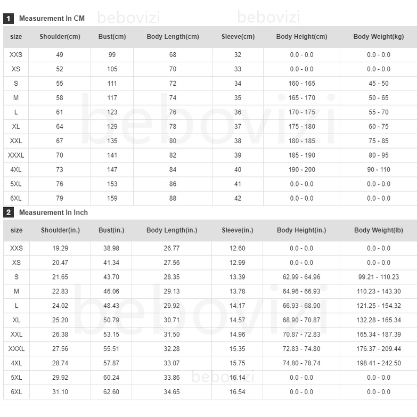Click the Body Weight(lb) column header

pos(378,231)
